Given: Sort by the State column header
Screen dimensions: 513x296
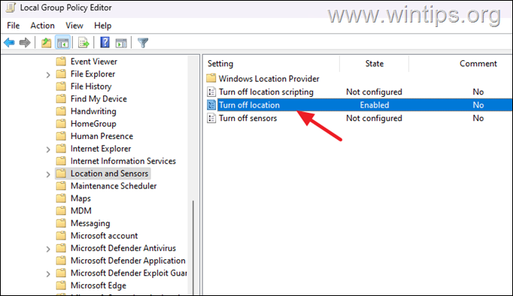Looking at the screenshot, I should click(375, 63).
